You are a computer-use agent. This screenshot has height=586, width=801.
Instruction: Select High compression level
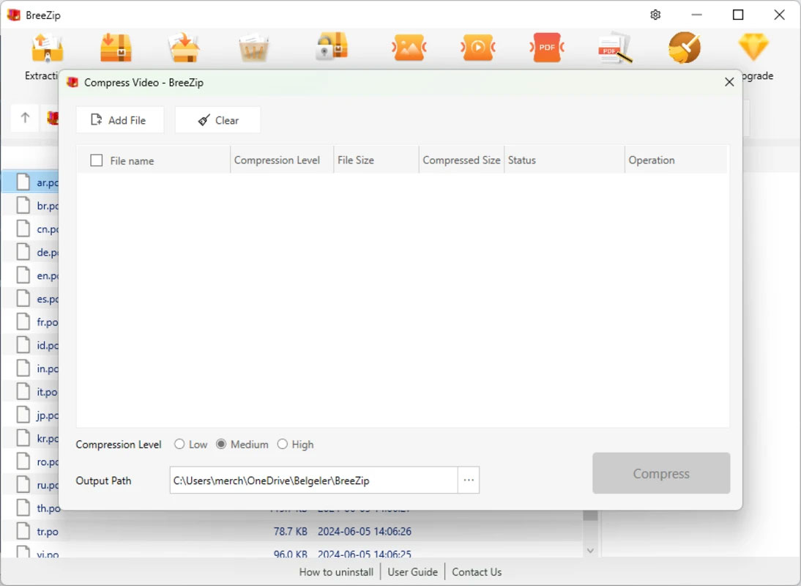(x=283, y=445)
